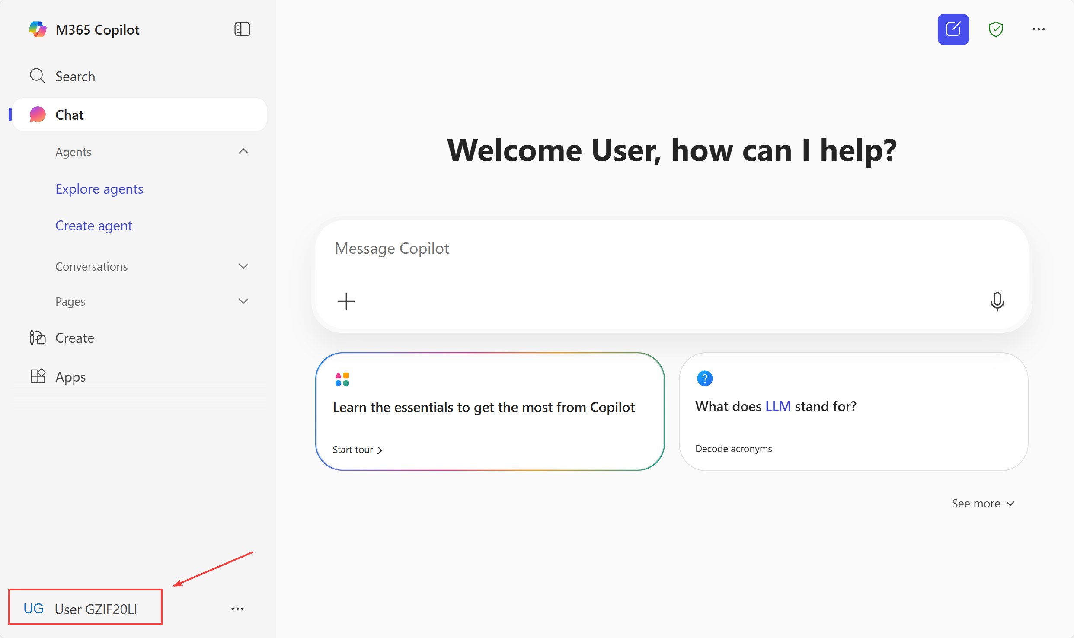Viewport: 1074px width, 638px height.
Task: Click the new chat compose icon
Action: click(x=953, y=29)
